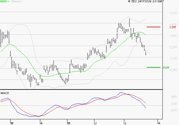Click the red 1365 resistance value

click(173, 27)
